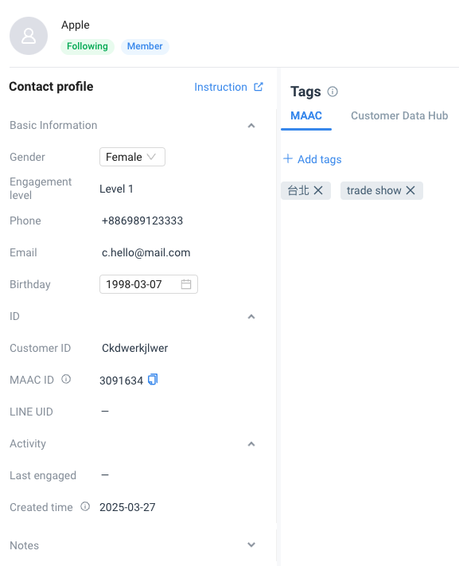Image resolution: width=459 pixels, height=566 pixels.
Task: Click the Birthday date field
Action: click(x=149, y=284)
